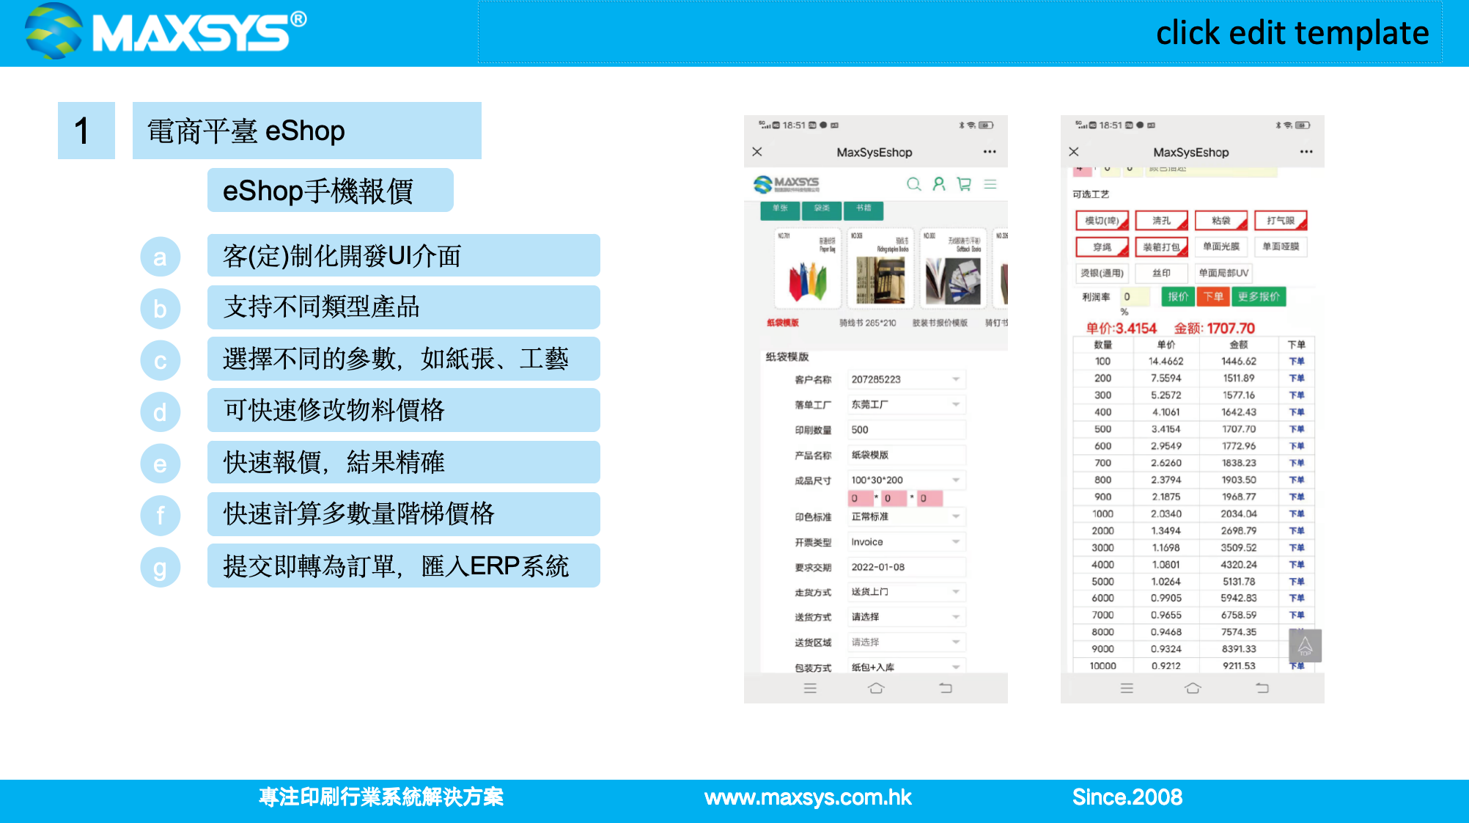Click the 产品名称 field showing 纸袋模版
The height and width of the screenshot is (823, 1469).
tap(906, 455)
